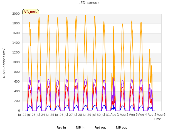Click the purple NIR out peak on Jul 22
The image size is (178, 133).
30,77
